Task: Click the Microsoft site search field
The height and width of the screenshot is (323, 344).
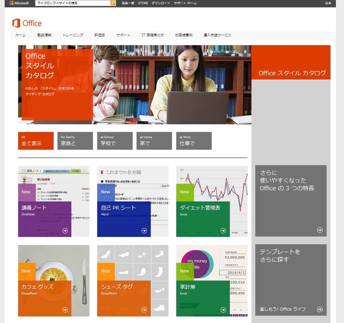Action: coord(73,3)
